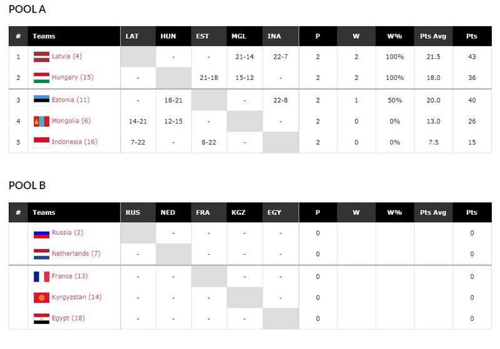Click the Kyrgyzstan flag icon
The image size is (500, 349).
click(x=41, y=298)
